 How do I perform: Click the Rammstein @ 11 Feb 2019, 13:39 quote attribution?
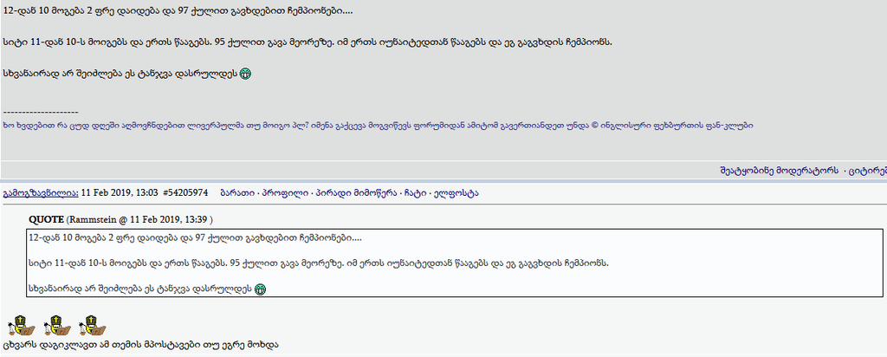click(x=139, y=219)
